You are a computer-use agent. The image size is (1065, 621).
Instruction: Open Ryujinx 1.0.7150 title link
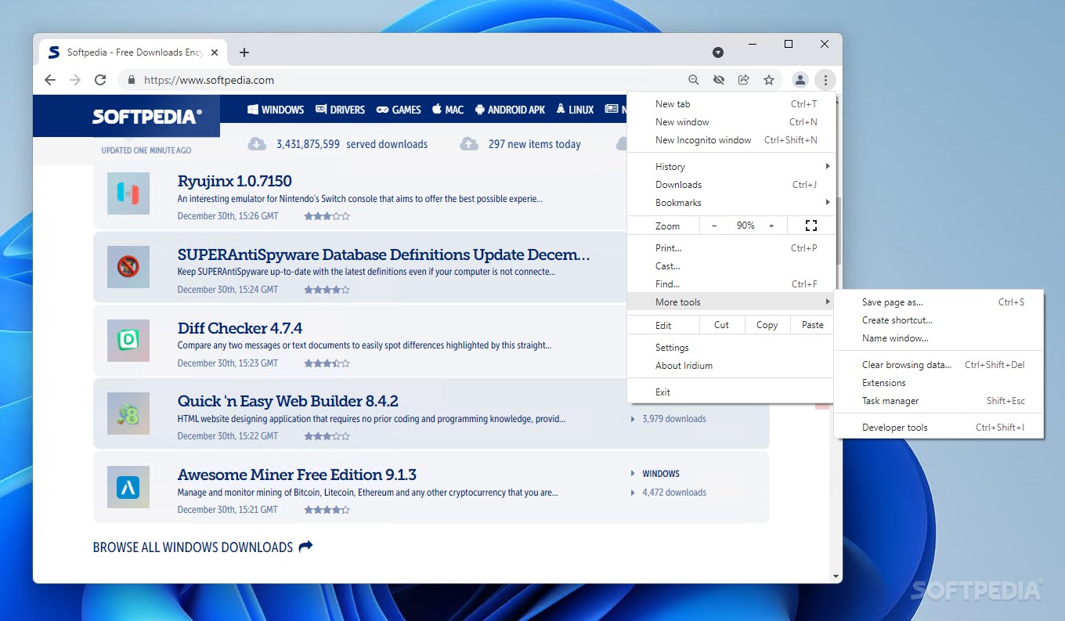point(235,182)
